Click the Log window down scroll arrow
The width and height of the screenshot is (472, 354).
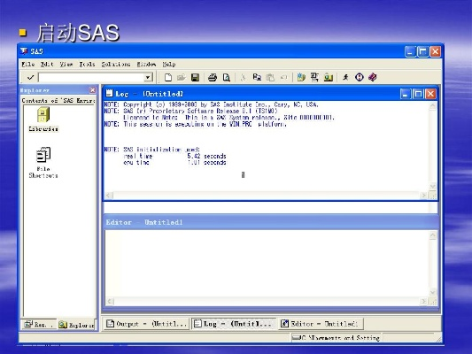pyautogui.click(x=432, y=186)
